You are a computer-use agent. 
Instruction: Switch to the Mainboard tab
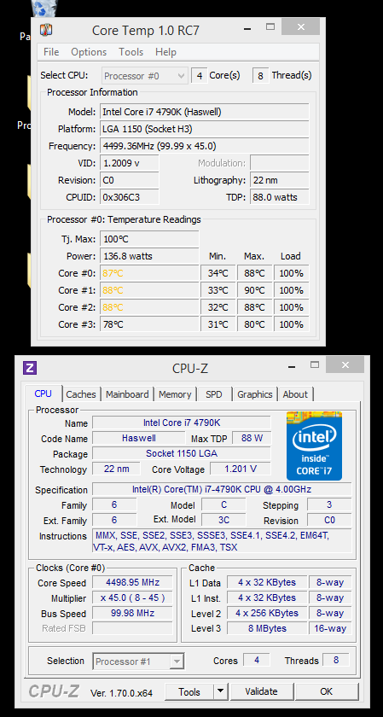pos(127,394)
